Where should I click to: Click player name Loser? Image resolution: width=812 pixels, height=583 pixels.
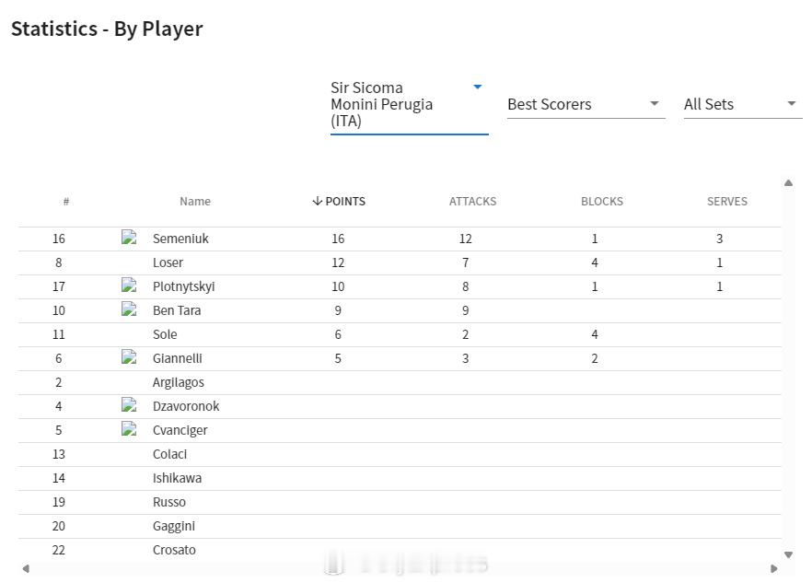coord(168,262)
